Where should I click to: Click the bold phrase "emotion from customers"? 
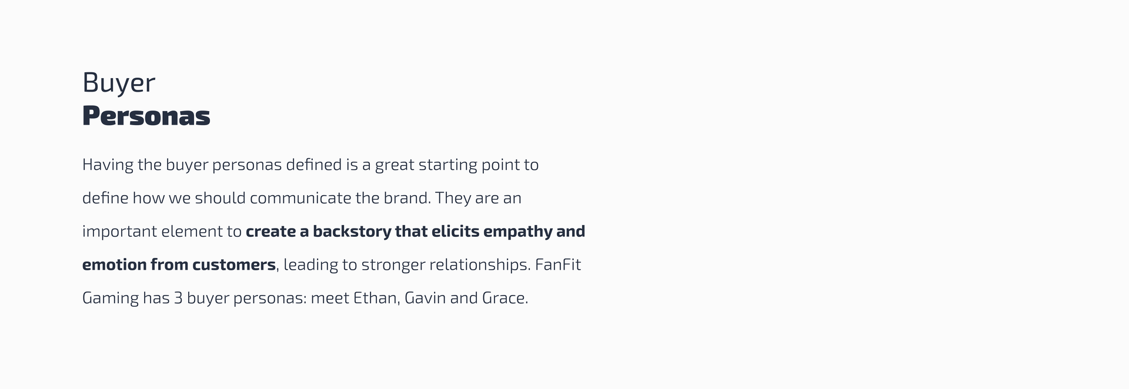(x=179, y=265)
